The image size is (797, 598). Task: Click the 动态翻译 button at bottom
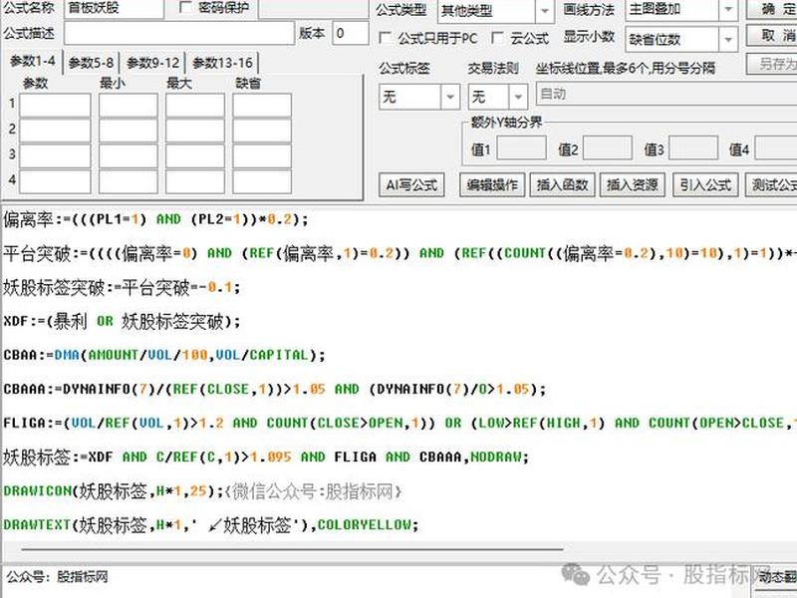(x=775, y=576)
